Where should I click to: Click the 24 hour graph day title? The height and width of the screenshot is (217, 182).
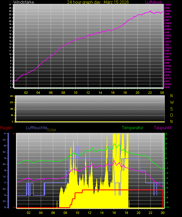point(98,2)
